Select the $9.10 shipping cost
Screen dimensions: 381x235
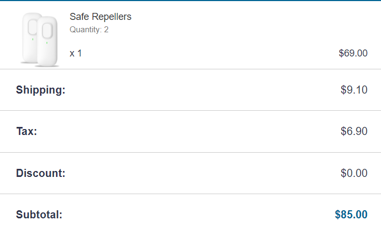click(354, 90)
